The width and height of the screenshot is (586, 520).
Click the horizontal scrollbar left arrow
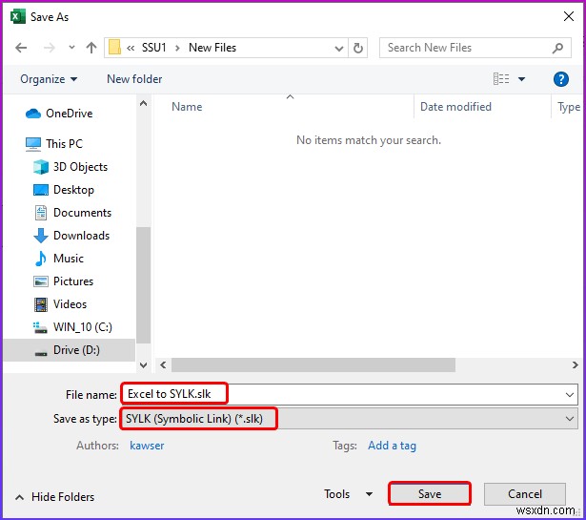pyautogui.click(x=163, y=364)
